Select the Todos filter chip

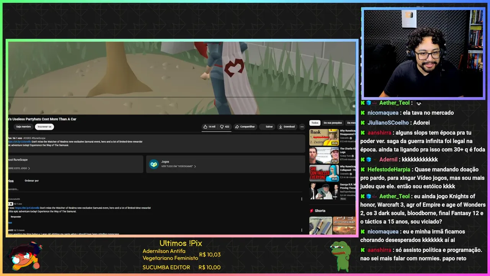pos(315,123)
